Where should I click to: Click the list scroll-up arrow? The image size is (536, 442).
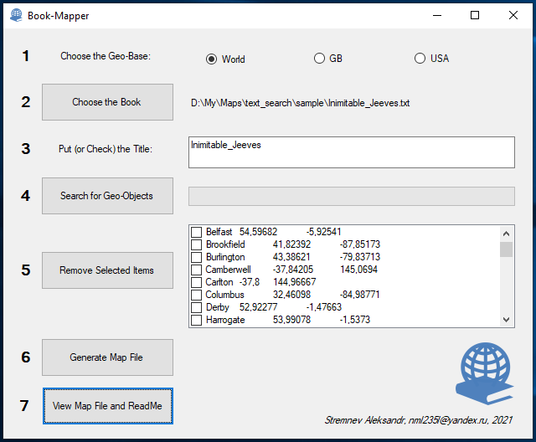[506, 234]
